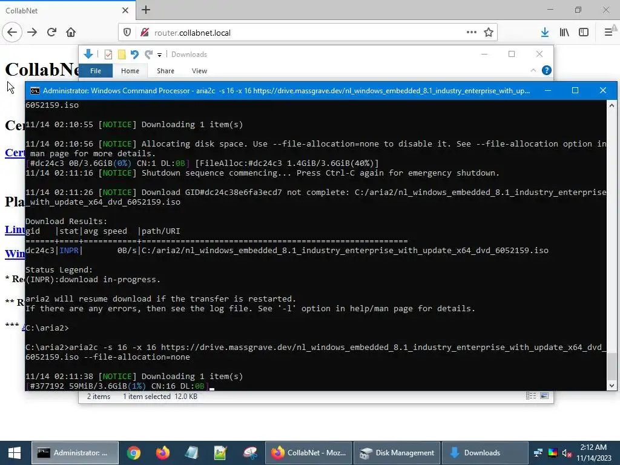Select the CollabNet browser tab

pyautogui.click(x=68, y=10)
